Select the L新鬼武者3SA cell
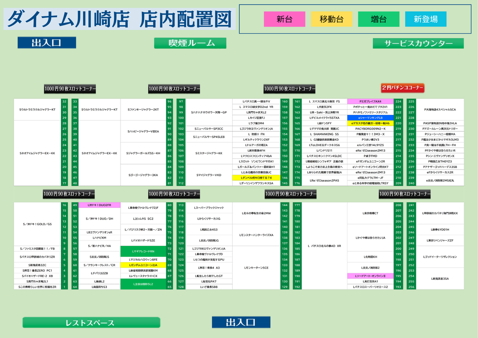The image size is (478, 338). 440,279
